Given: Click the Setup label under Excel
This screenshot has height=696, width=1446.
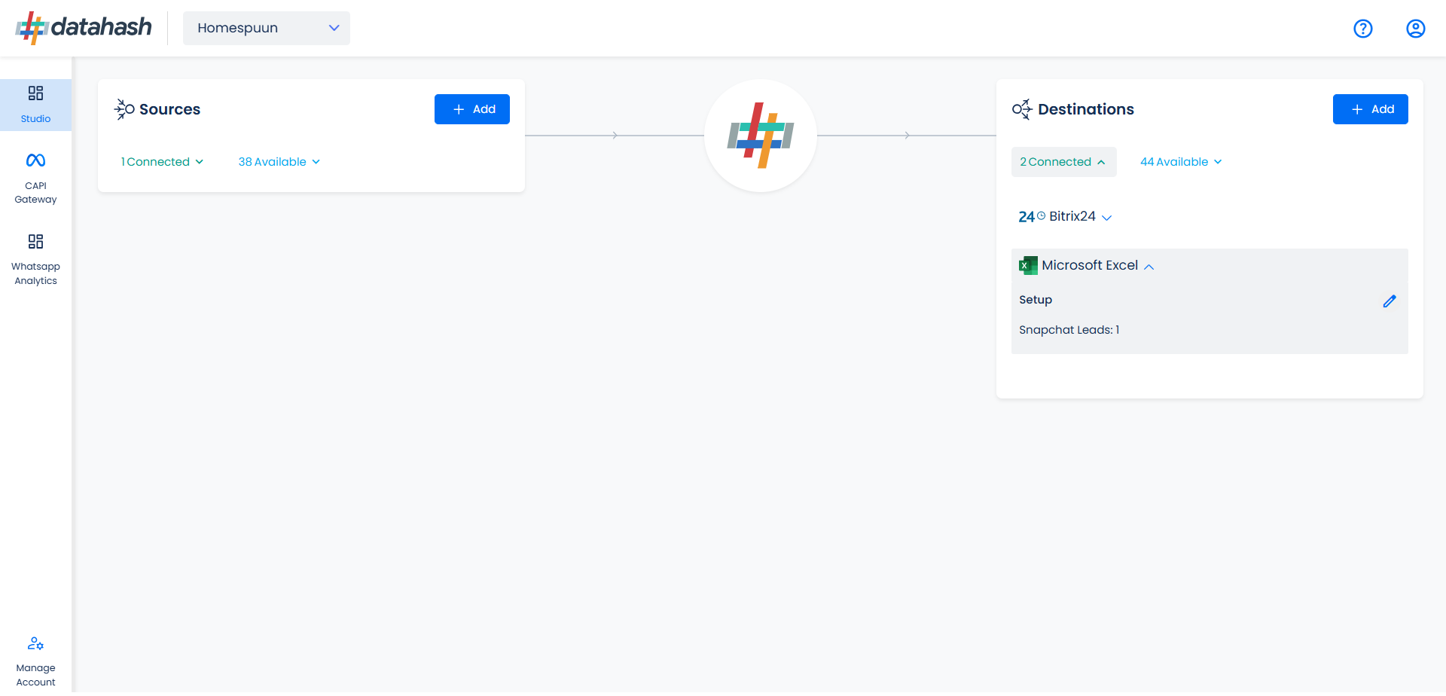Looking at the screenshot, I should tap(1036, 300).
